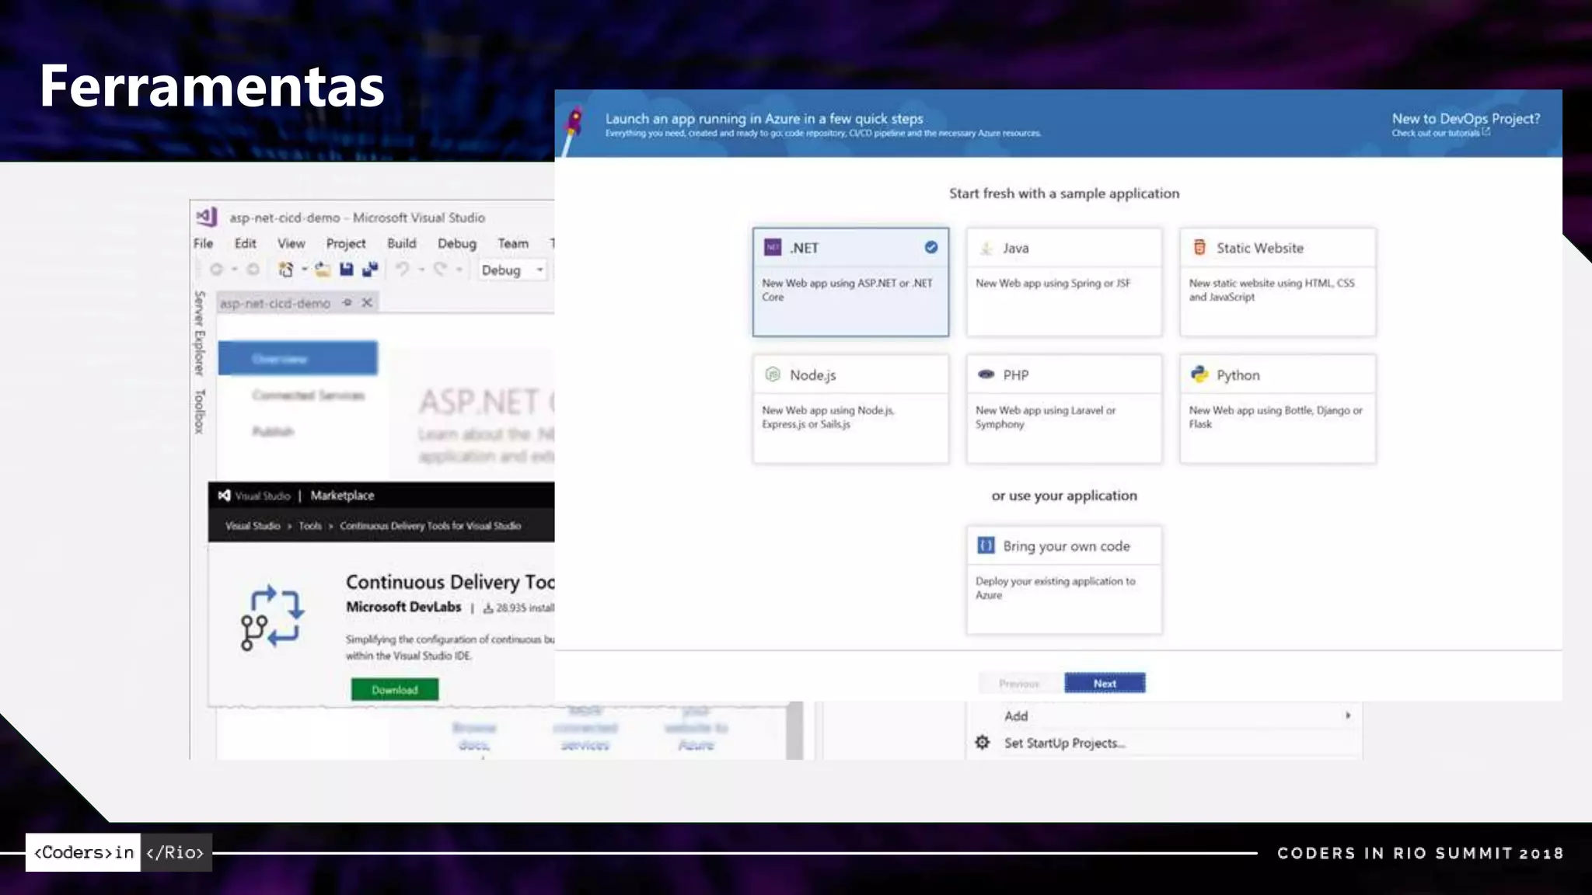Select the Bring your own code card
Viewport: 1592px width, 895px height.
tap(1063, 580)
